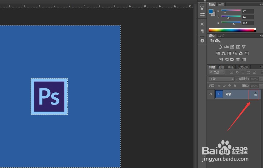
Task: Filter layers by shape layers
Action: [x=249, y=72]
